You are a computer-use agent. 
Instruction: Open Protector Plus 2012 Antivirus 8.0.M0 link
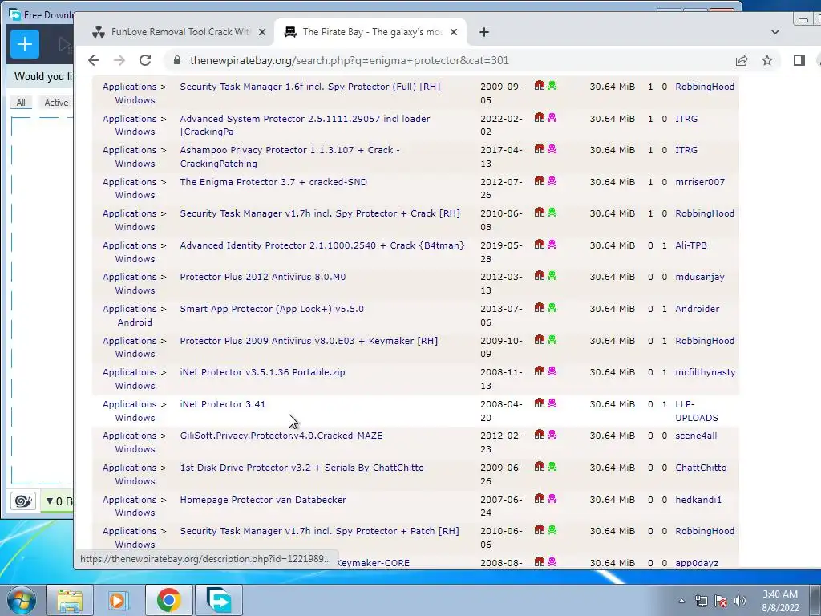(263, 277)
